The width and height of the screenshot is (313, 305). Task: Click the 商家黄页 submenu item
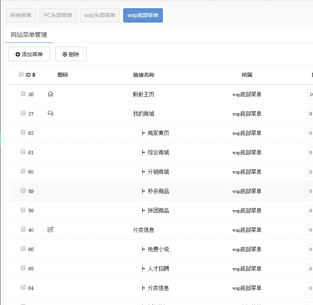[158, 133]
